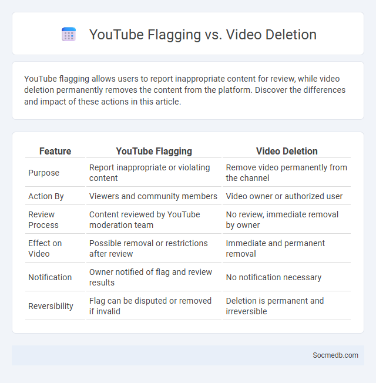The height and width of the screenshot is (383, 376).
Task: Click 'Video owner or authorized user' cell
Action: tap(286, 196)
